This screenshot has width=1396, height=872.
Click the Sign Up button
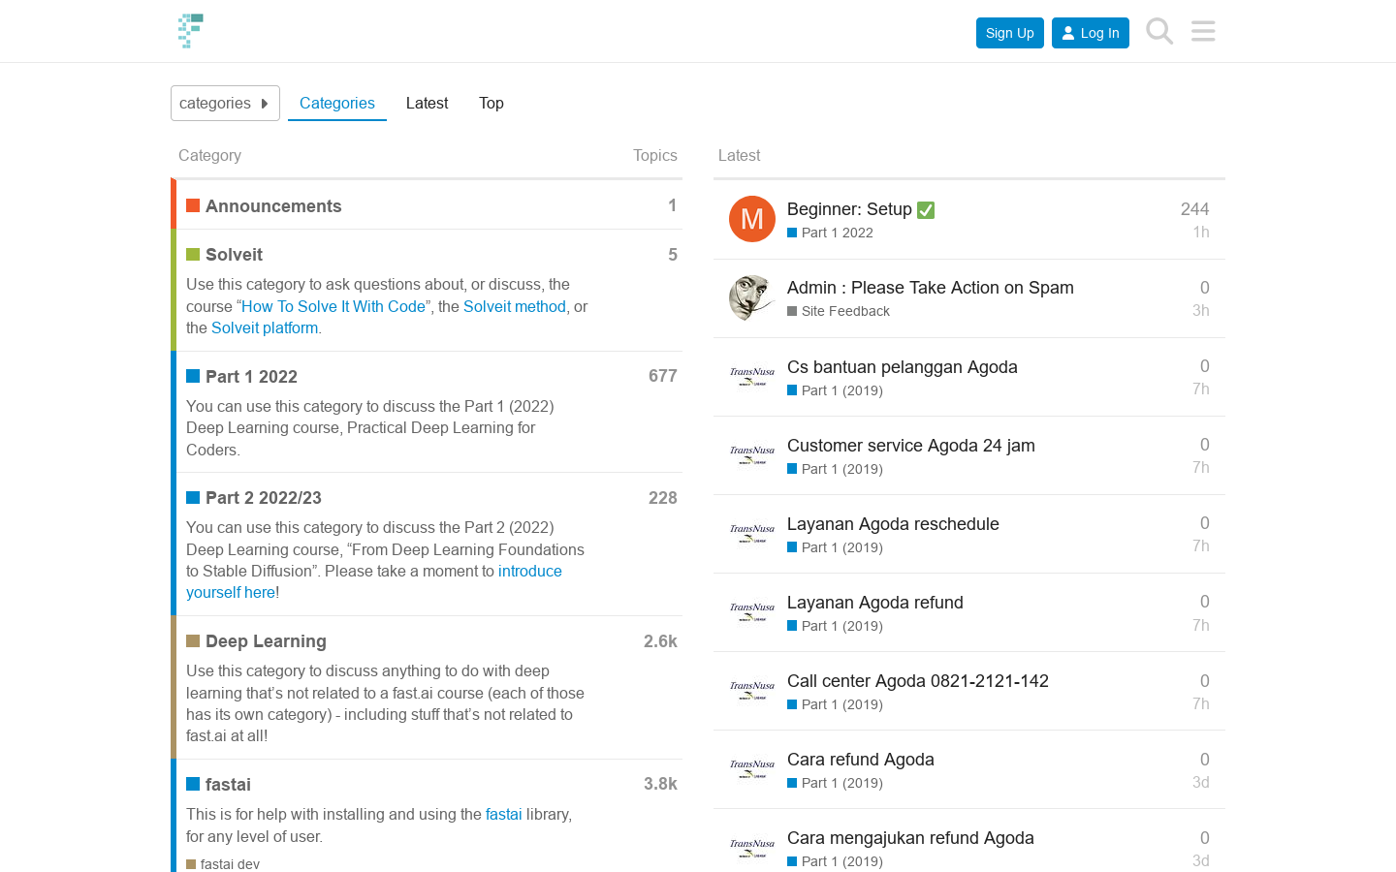(x=1010, y=33)
